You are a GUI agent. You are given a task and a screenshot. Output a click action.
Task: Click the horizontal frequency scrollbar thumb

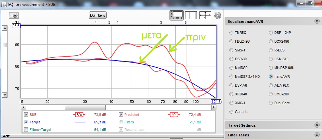[85, 107]
